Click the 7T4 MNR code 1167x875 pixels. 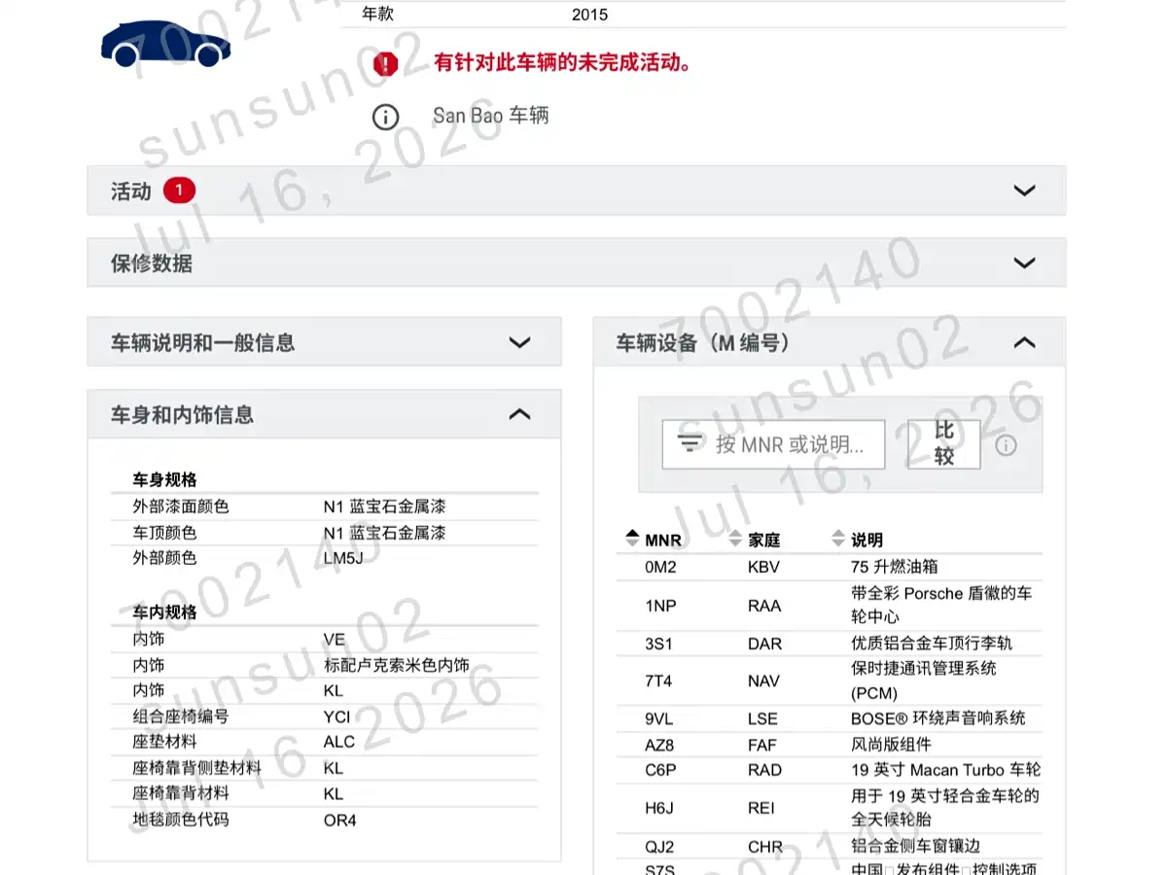(x=658, y=681)
